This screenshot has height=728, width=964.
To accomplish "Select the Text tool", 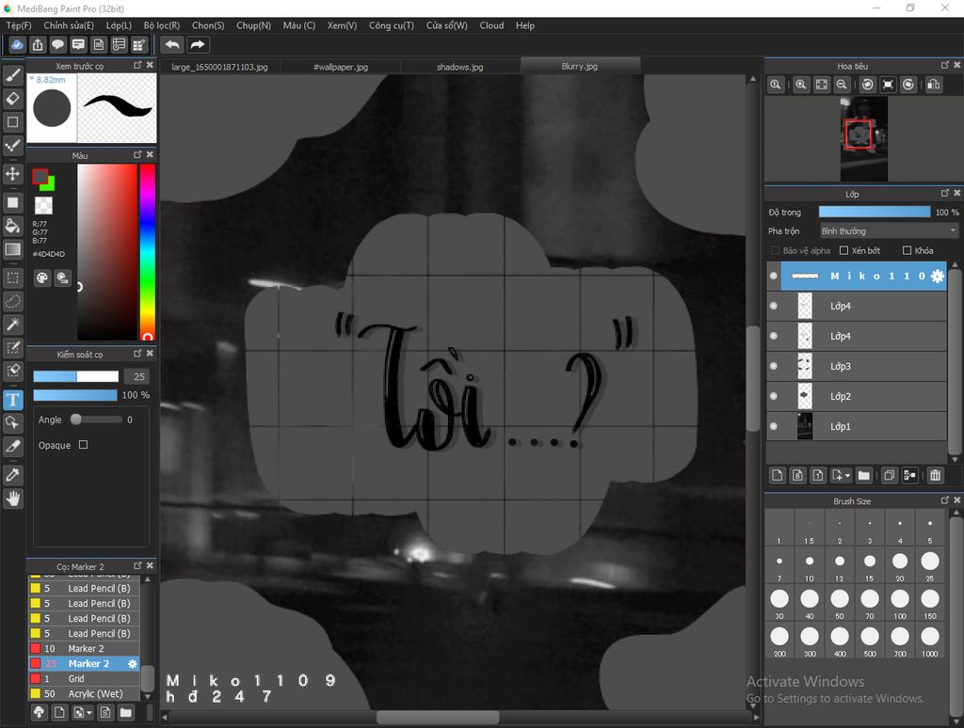I will click(13, 400).
